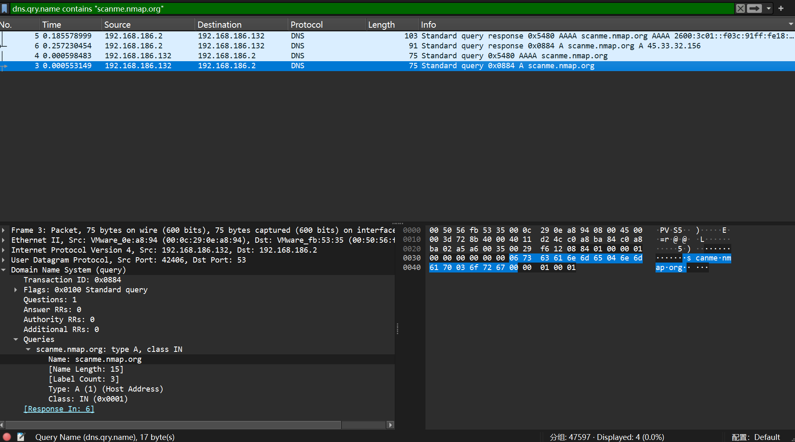The width and height of the screenshot is (795, 442).
Task: Open the Default configuration profile selector in status bar
Action: coord(756,437)
